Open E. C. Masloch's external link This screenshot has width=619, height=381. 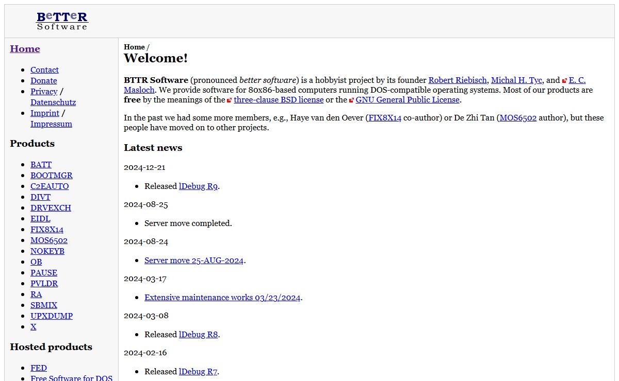coord(577,80)
